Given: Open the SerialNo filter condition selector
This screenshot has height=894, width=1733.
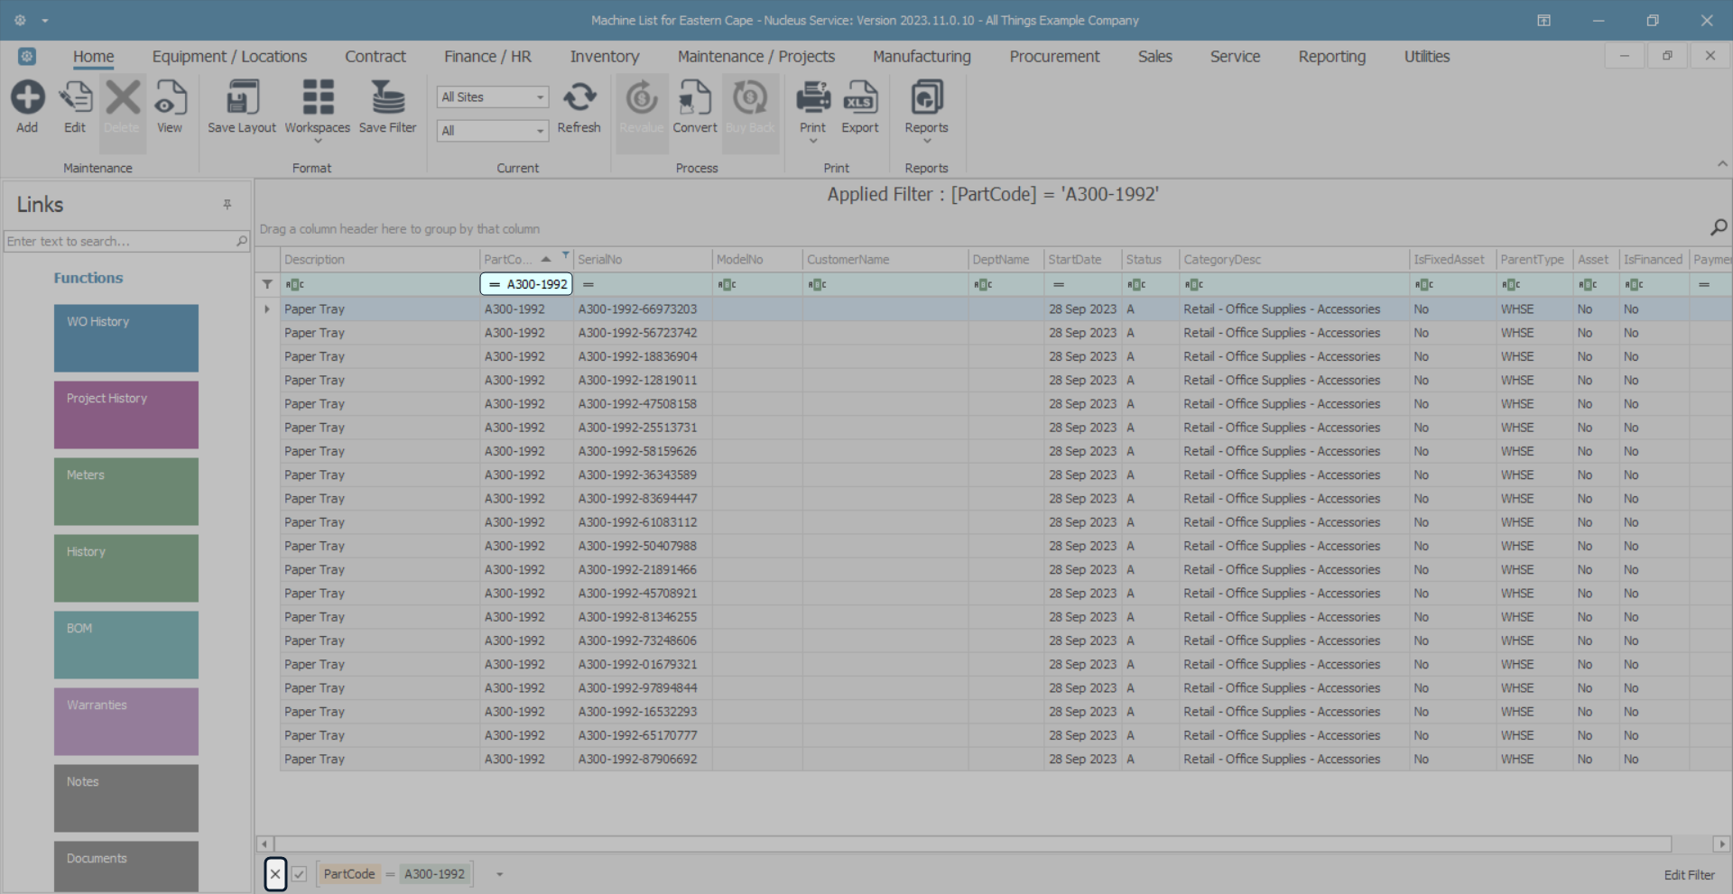Looking at the screenshot, I should point(588,284).
